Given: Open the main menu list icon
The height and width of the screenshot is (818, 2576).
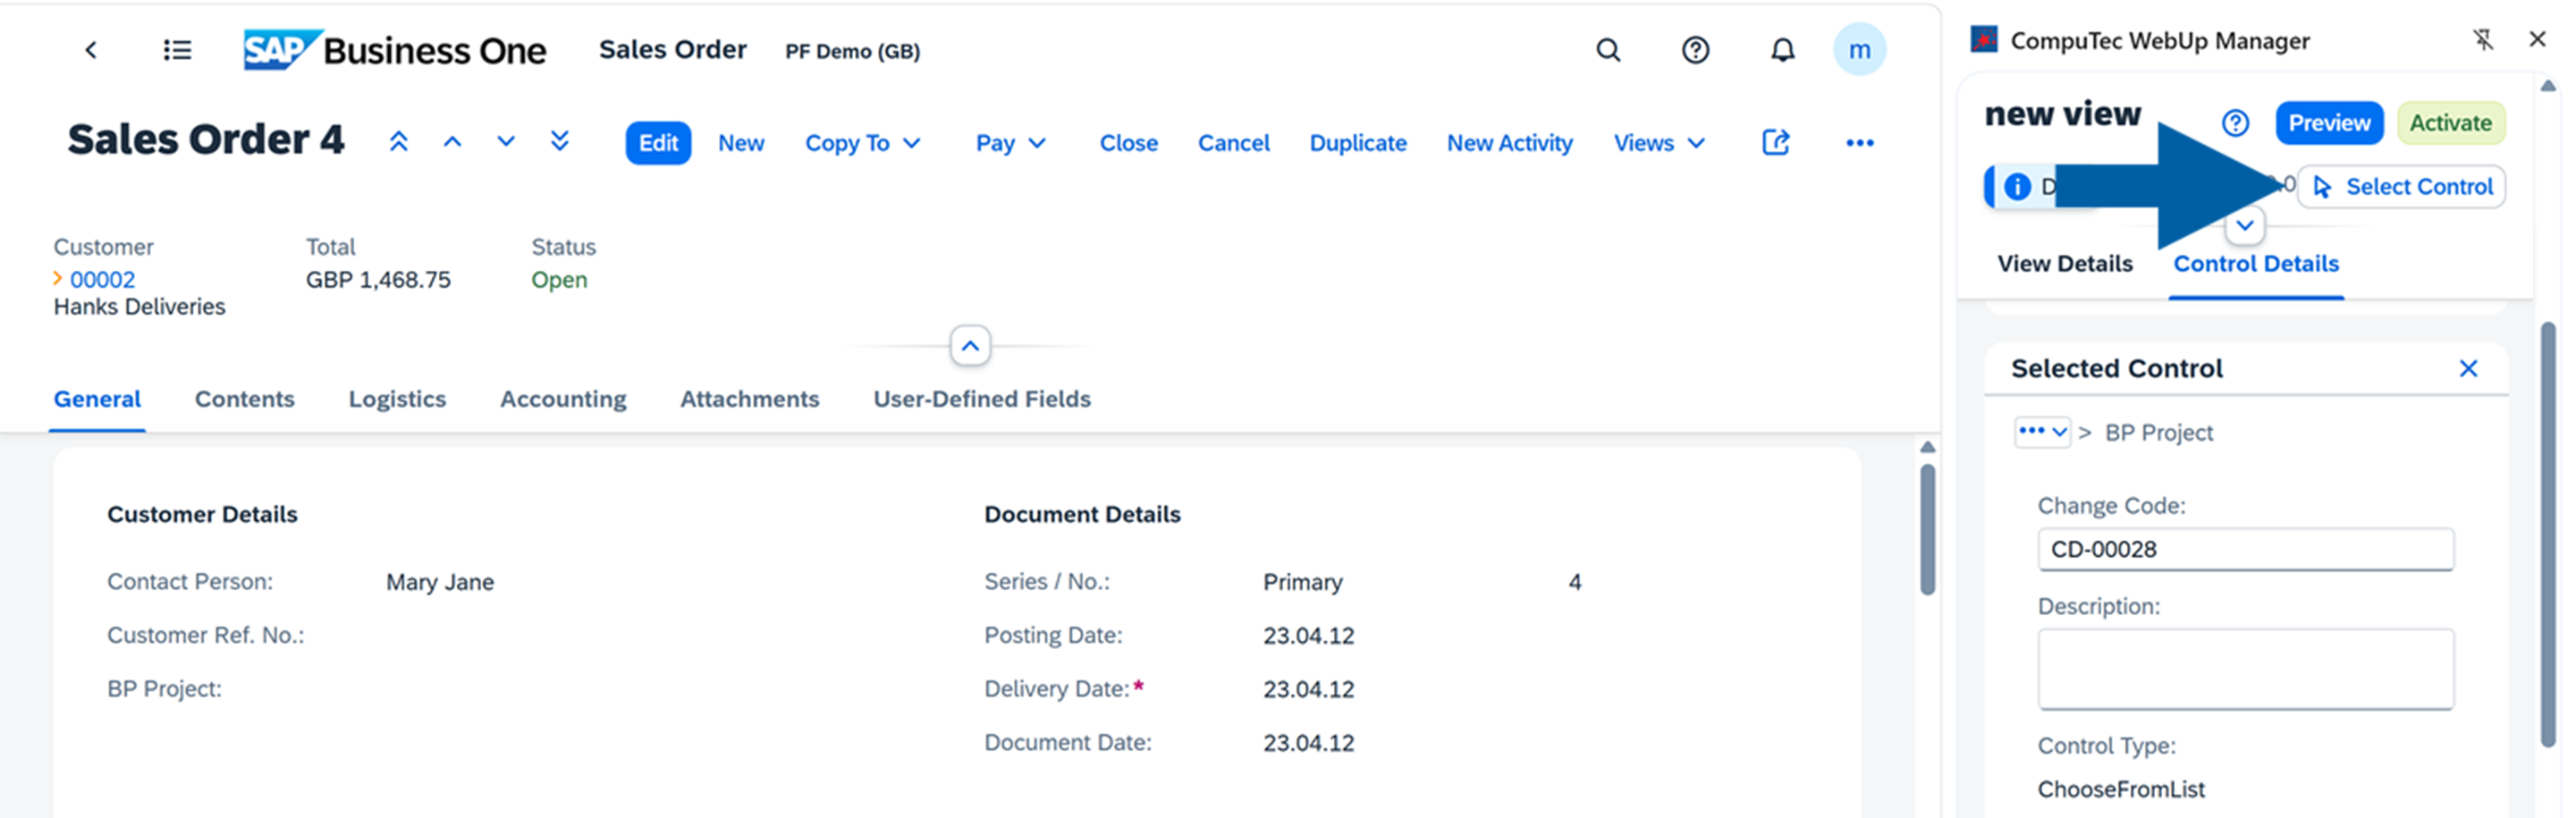Looking at the screenshot, I should pos(177,50).
